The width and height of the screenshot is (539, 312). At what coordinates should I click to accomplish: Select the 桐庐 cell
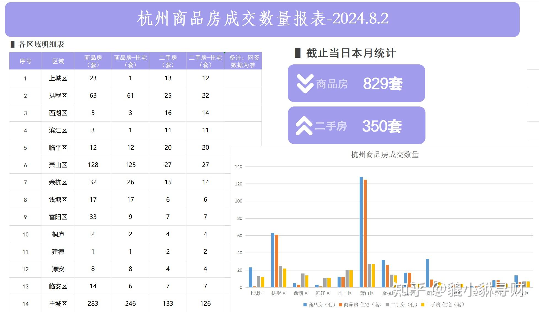pyautogui.click(x=58, y=234)
